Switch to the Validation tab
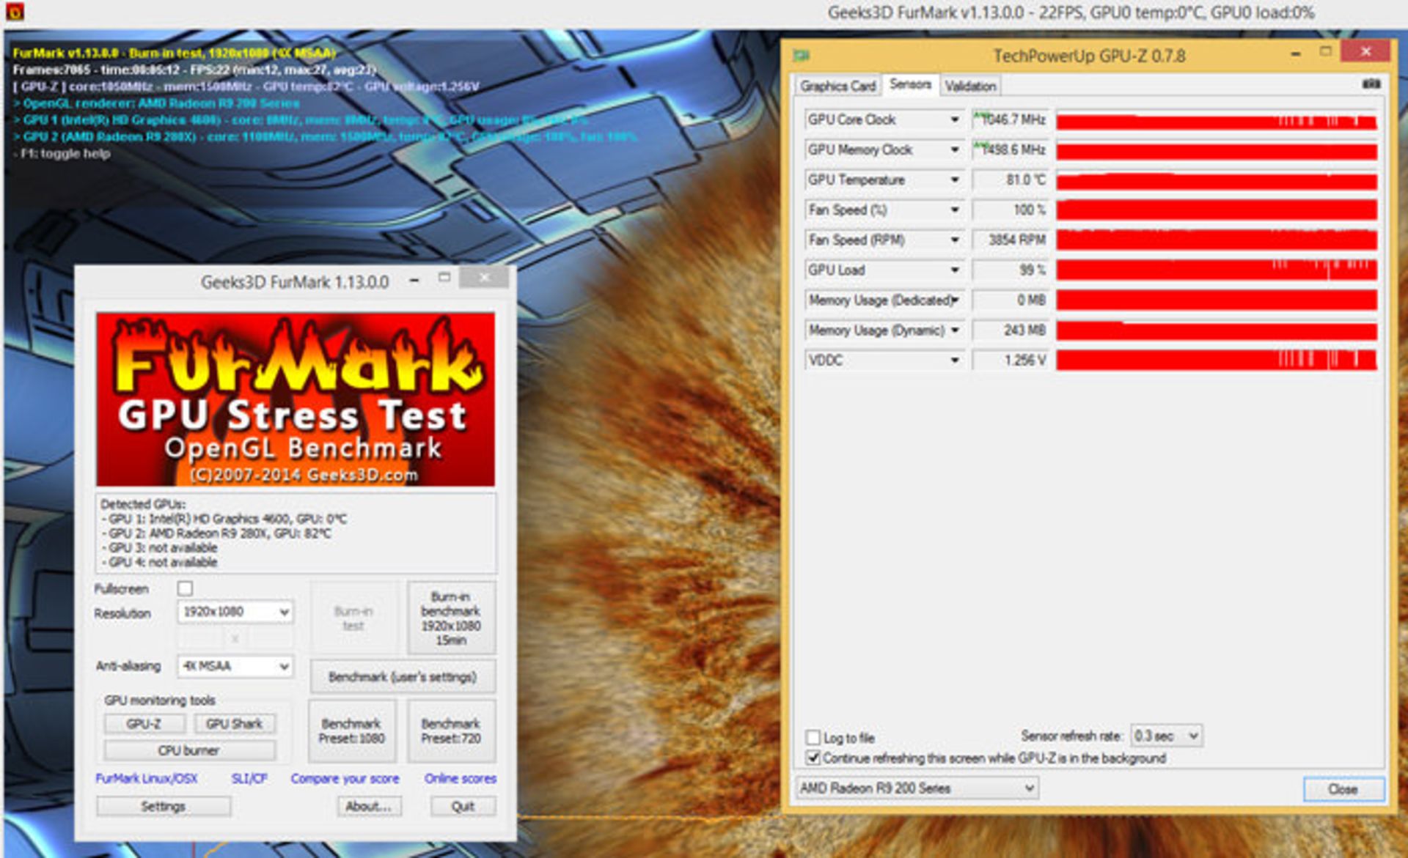Viewport: 1408px width, 858px height. [x=969, y=86]
